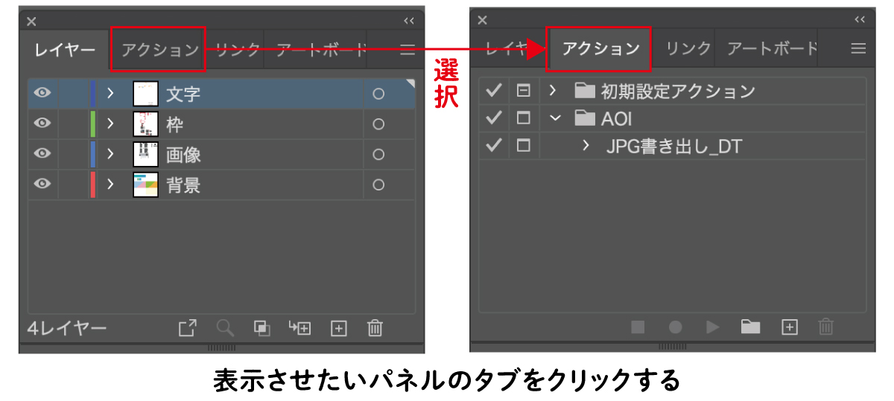
Task: Click the create new set folder icon
Action: point(750,327)
